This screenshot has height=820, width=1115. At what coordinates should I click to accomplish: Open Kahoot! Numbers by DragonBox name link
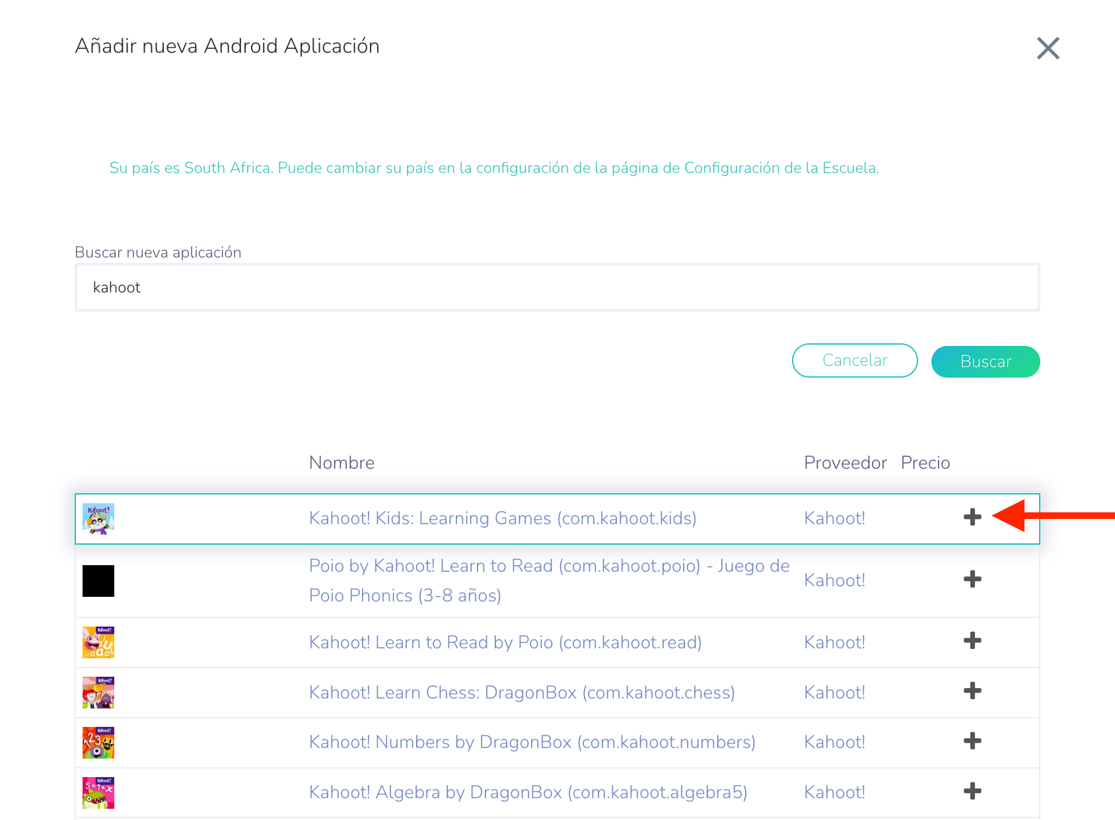pos(532,742)
